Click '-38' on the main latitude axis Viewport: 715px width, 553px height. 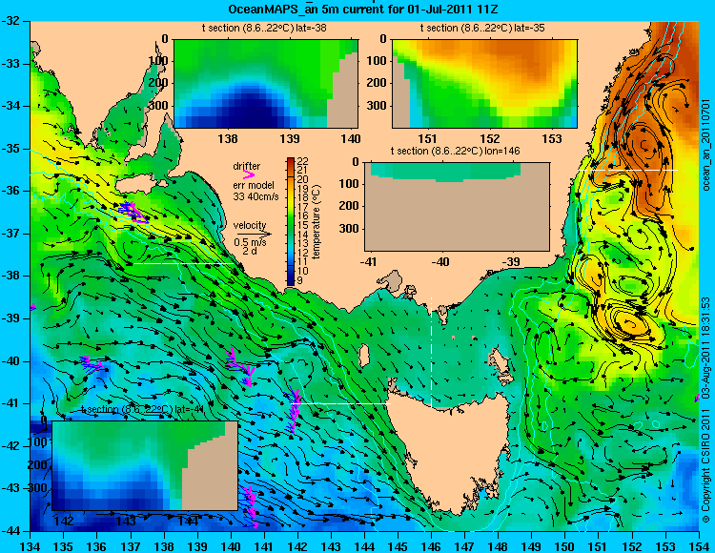coord(11,276)
